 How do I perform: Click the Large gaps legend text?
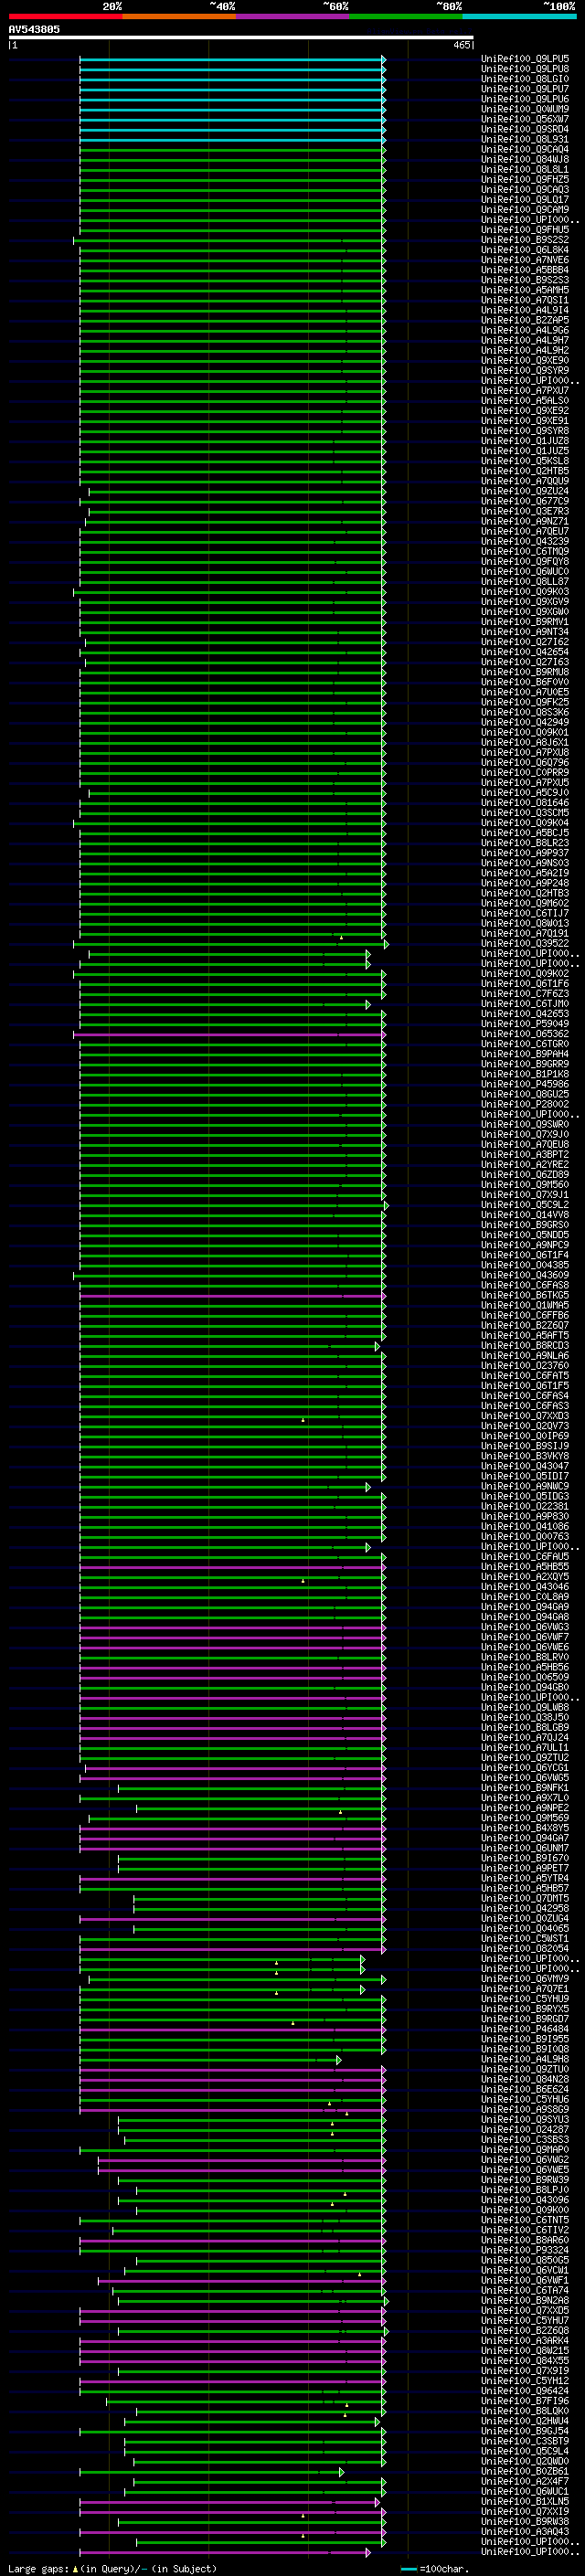click(112, 2568)
